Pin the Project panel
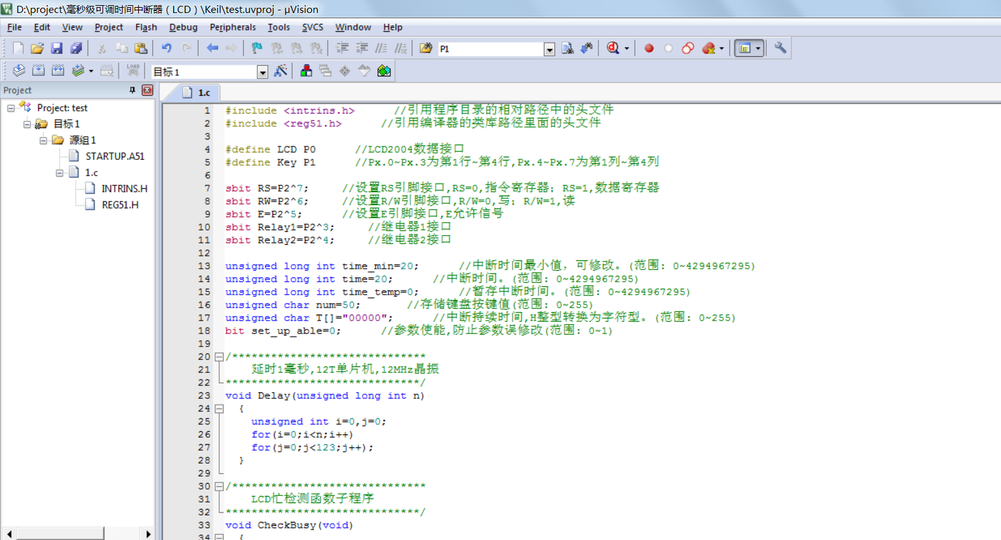Viewport: 1001px width, 540px height. click(x=132, y=90)
